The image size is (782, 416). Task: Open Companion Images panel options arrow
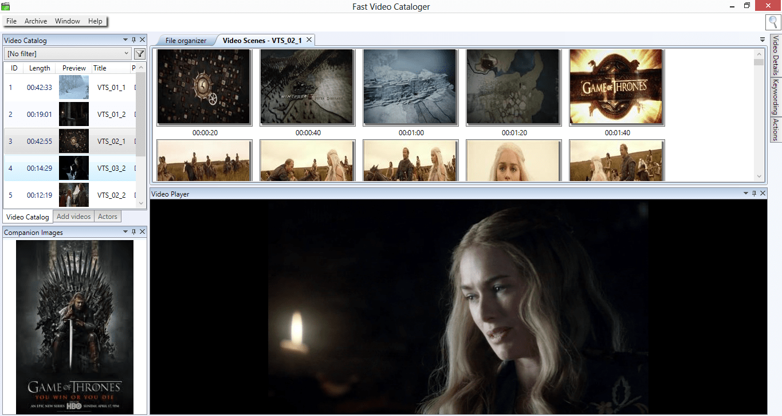(125, 232)
